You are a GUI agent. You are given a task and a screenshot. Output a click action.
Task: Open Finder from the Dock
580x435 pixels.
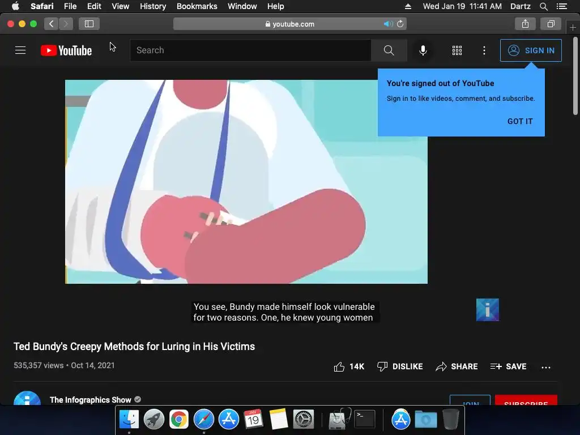click(x=129, y=420)
